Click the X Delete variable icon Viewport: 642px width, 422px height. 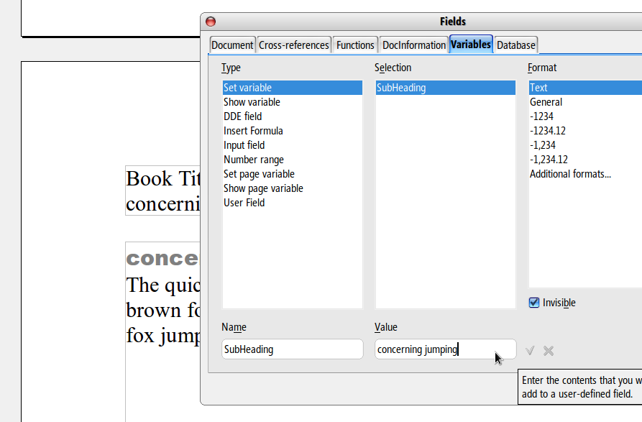(549, 351)
